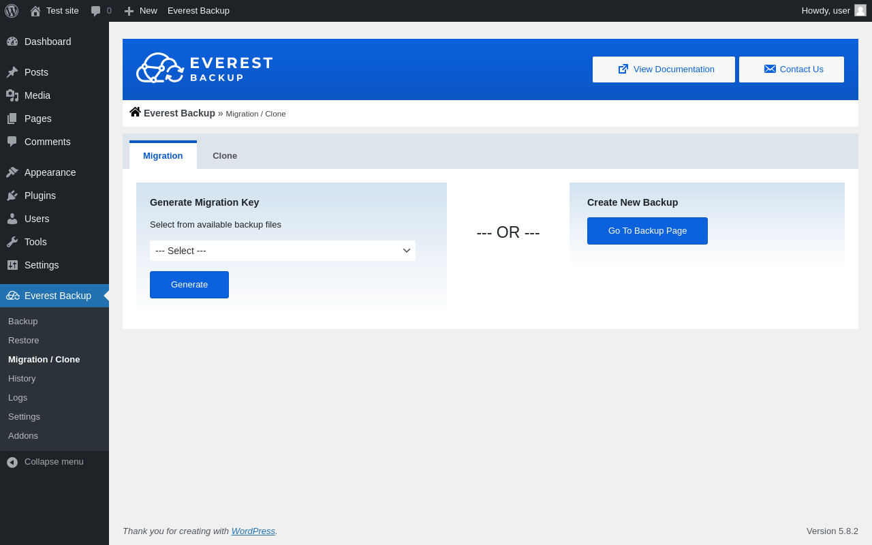The width and height of the screenshot is (872, 545).
Task: Click the Appearance paintbrush icon
Action: [12, 172]
